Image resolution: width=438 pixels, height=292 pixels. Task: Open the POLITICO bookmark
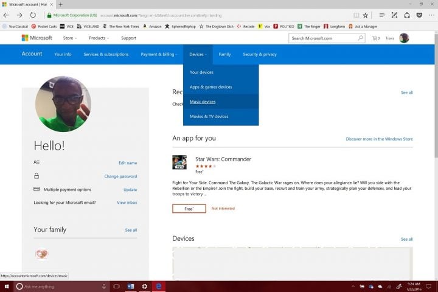click(x=284, y=26)
